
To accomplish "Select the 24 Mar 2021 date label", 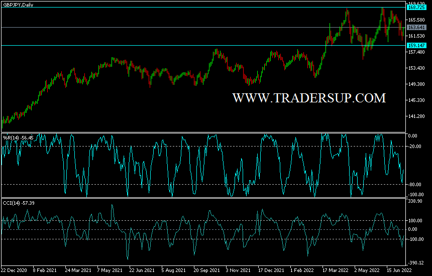I will click(78, 270).
